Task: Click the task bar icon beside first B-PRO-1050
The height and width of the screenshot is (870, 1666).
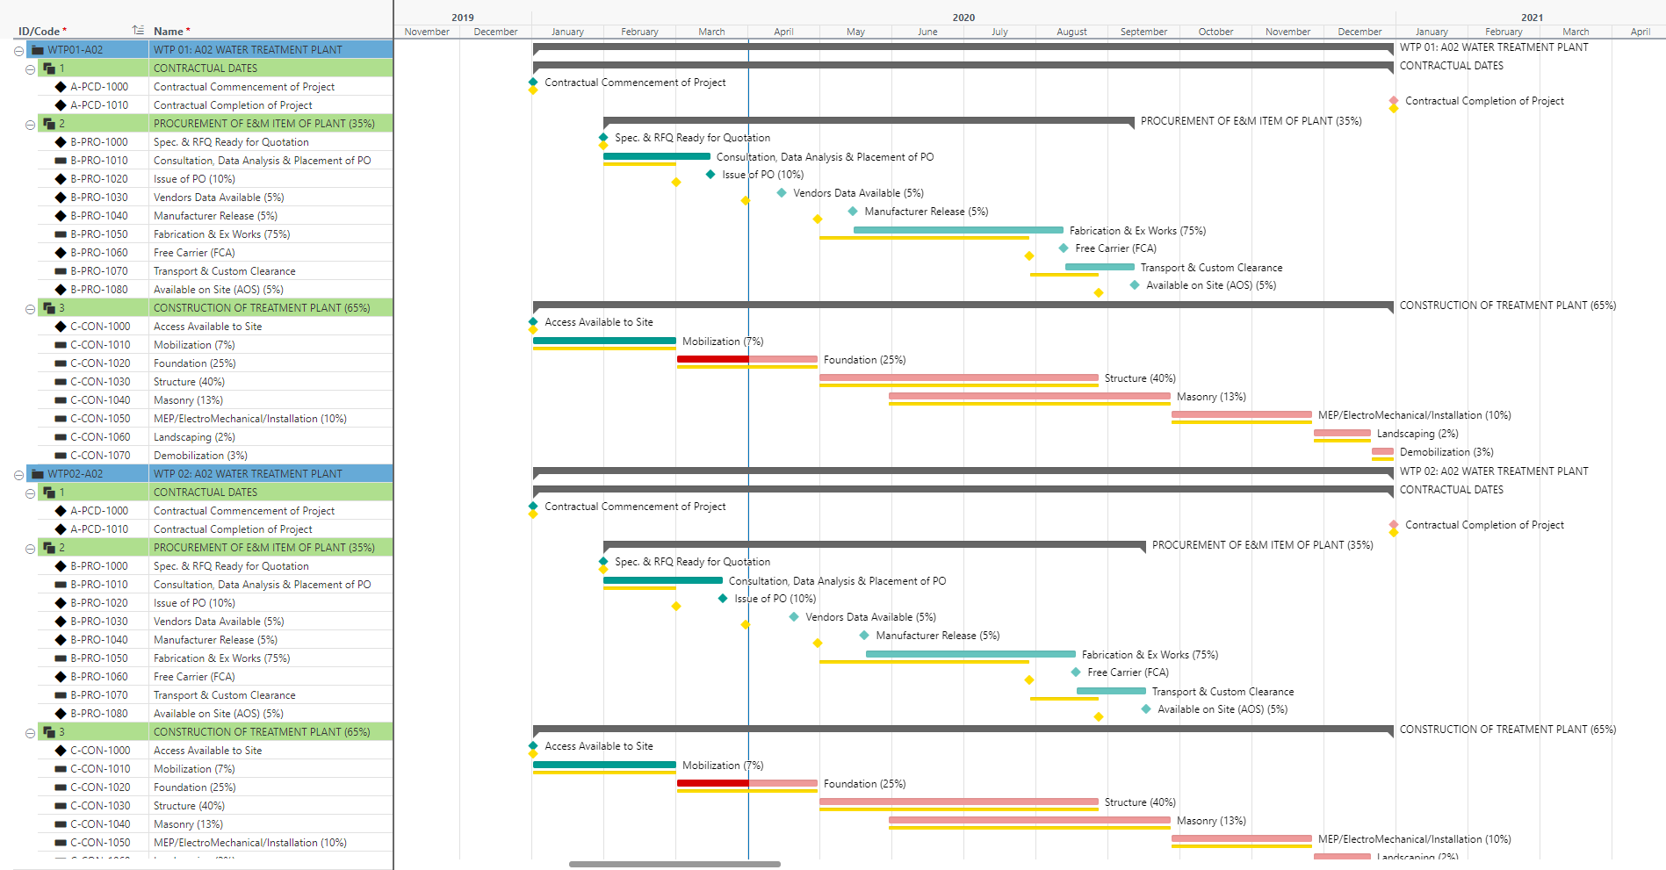Action: 61,234
